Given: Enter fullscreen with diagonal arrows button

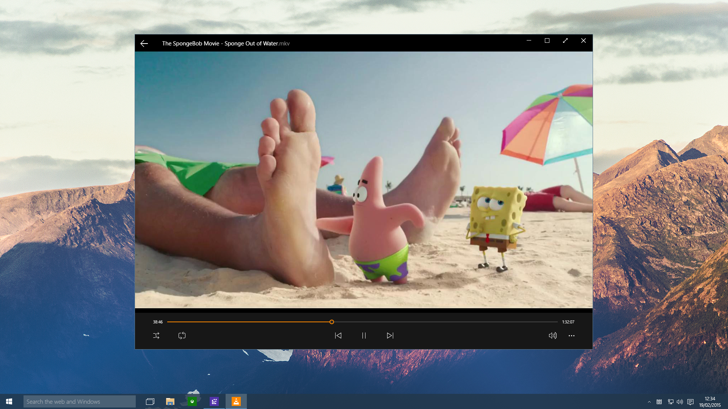Looking at the screenshot, I should (565, 41).
